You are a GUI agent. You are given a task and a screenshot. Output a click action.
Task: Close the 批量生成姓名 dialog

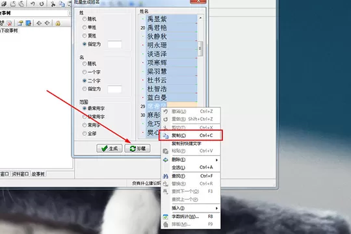[198, 1]
